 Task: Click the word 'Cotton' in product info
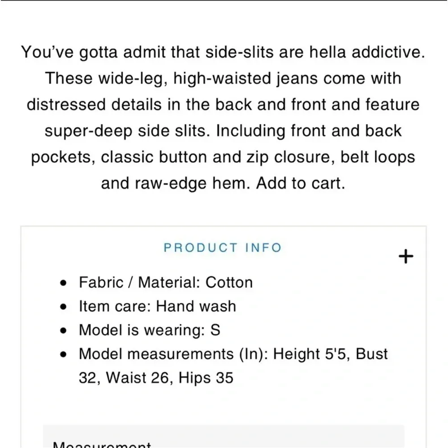point(229,282)
